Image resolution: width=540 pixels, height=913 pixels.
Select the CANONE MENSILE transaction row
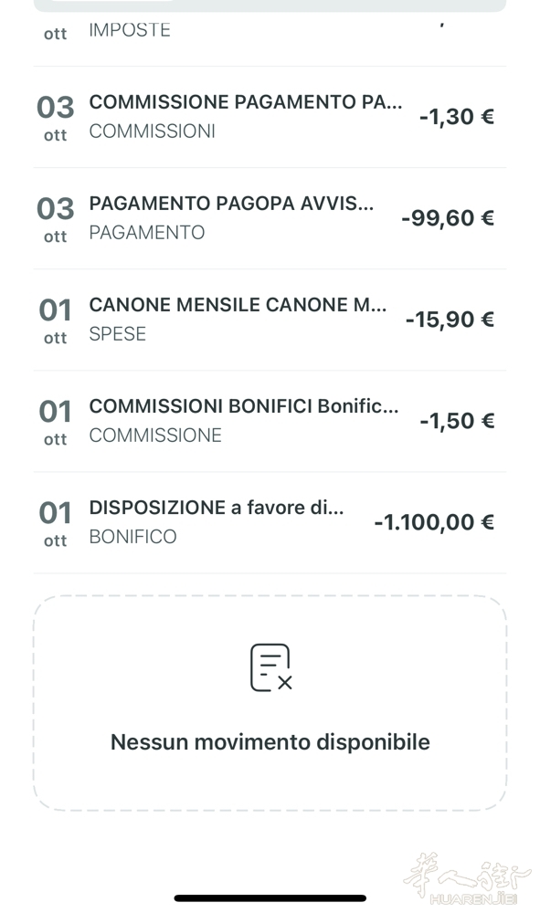270,320
